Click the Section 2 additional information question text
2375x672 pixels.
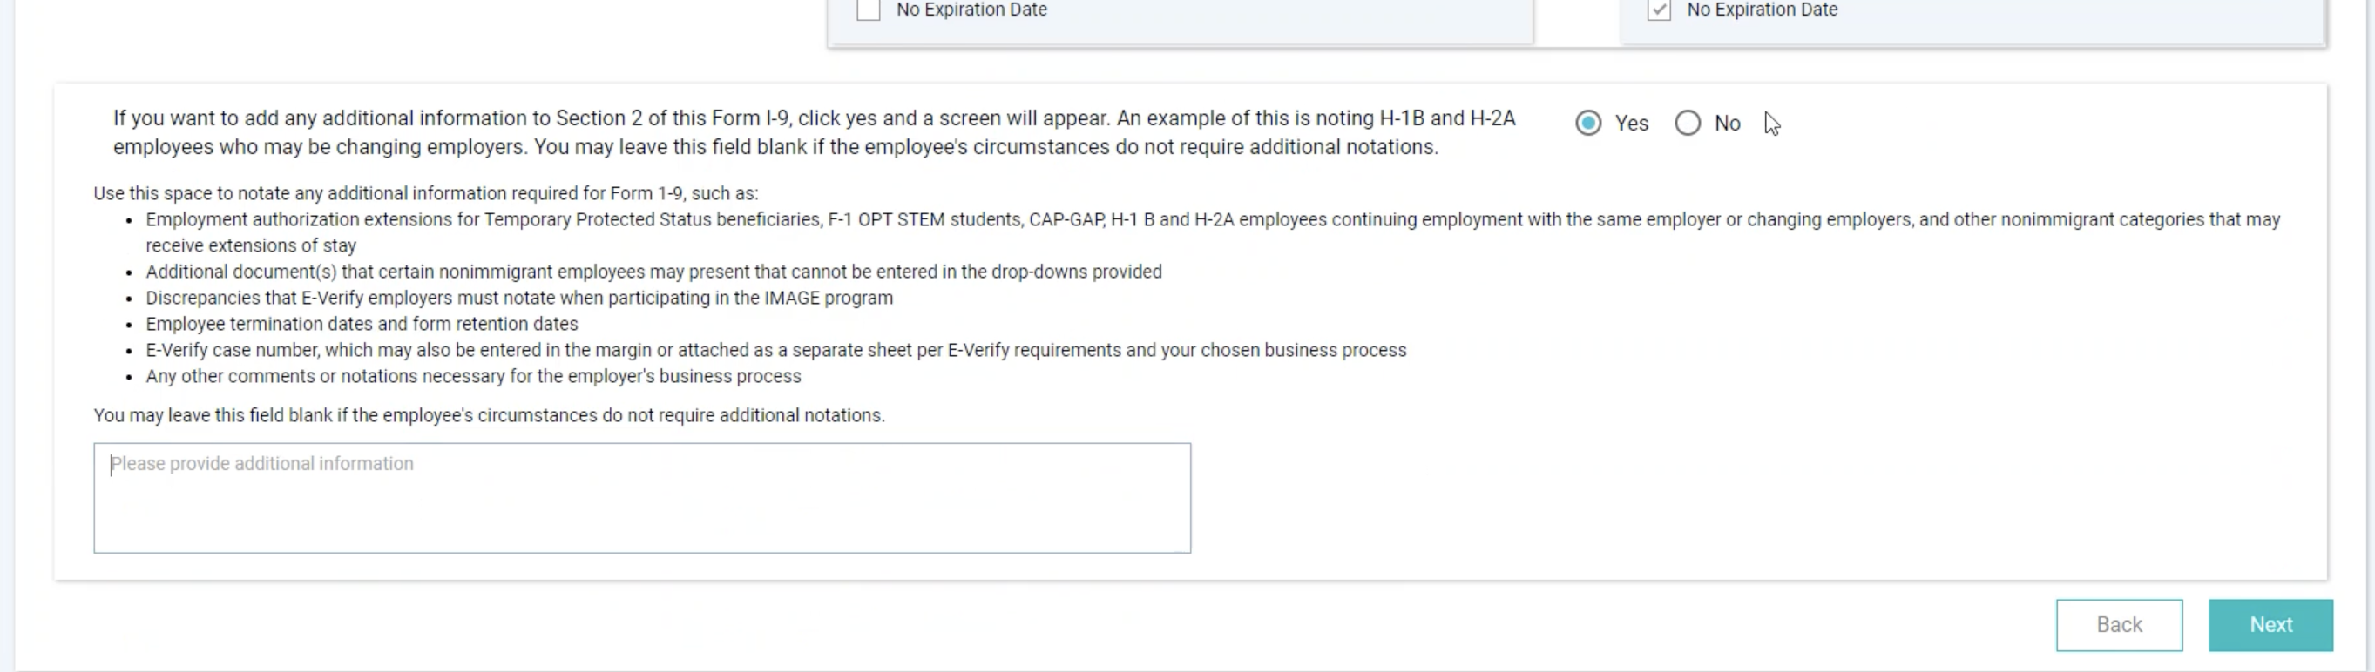813,132
